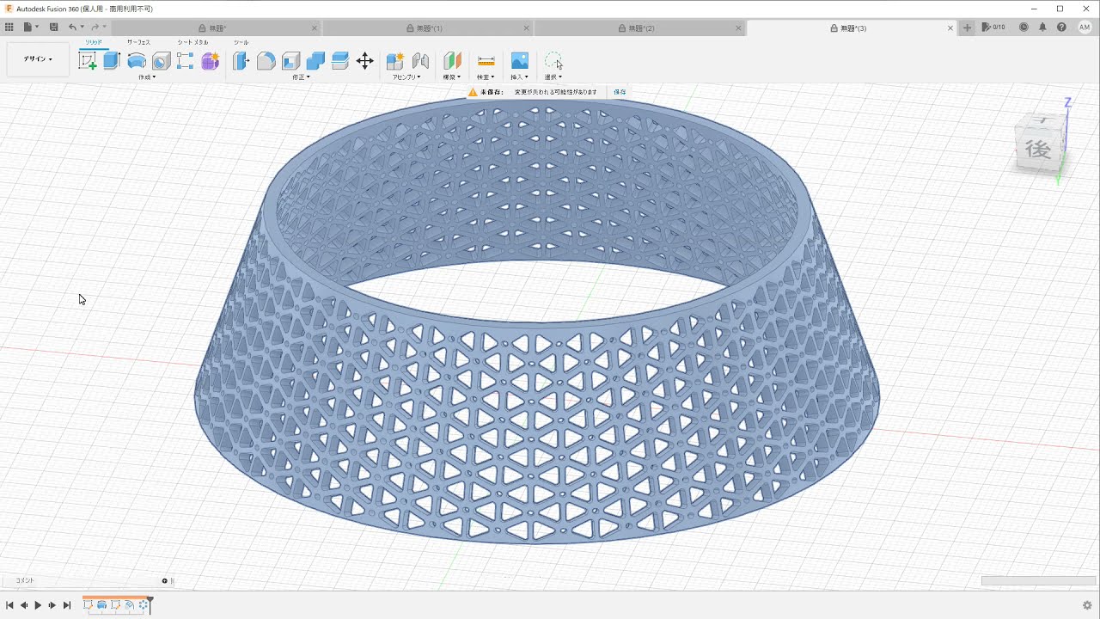The height and width of the screenshot is (619, 1100).
Task: Jump to timeline beginning
Action: [9, 605]
